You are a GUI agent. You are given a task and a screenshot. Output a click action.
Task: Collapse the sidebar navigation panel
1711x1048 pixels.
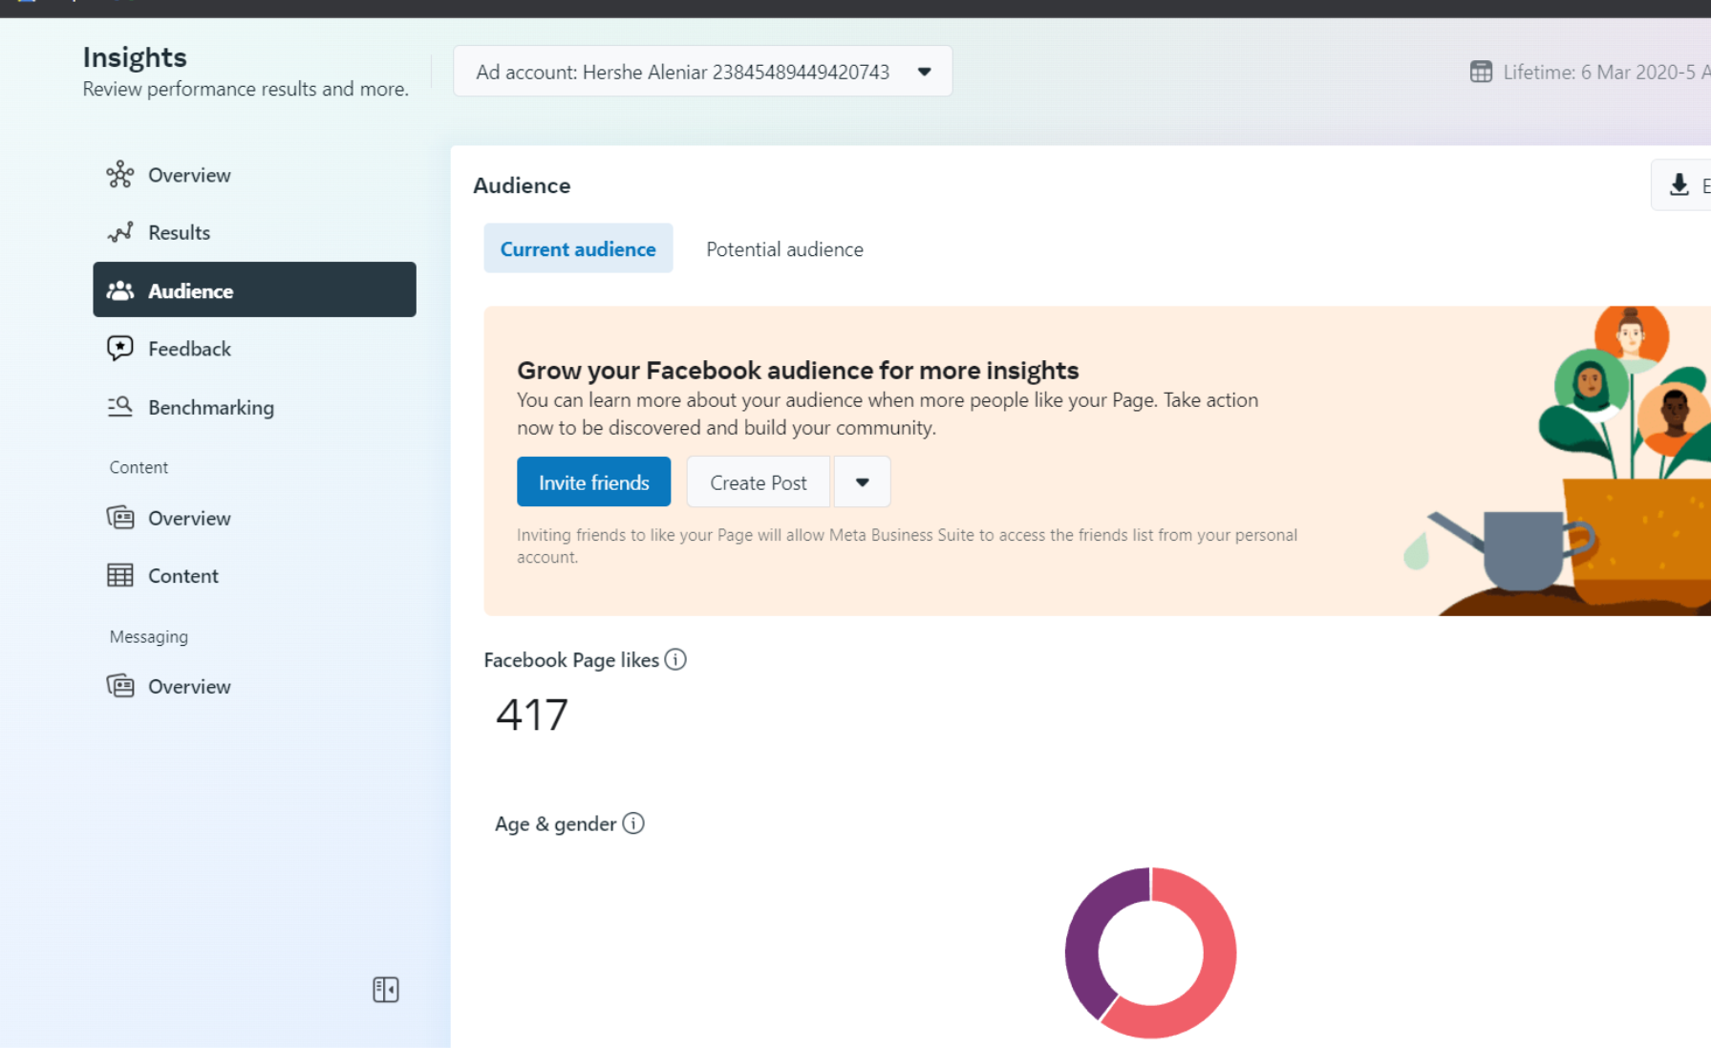pos(386,990)
